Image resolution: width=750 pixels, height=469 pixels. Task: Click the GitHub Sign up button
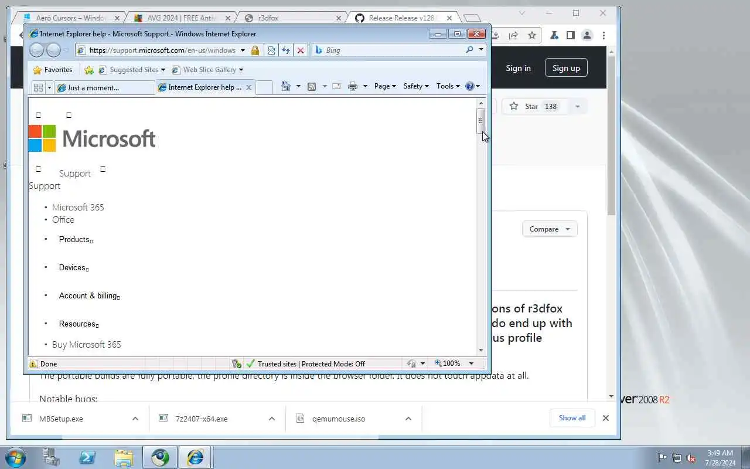point(566,68)
